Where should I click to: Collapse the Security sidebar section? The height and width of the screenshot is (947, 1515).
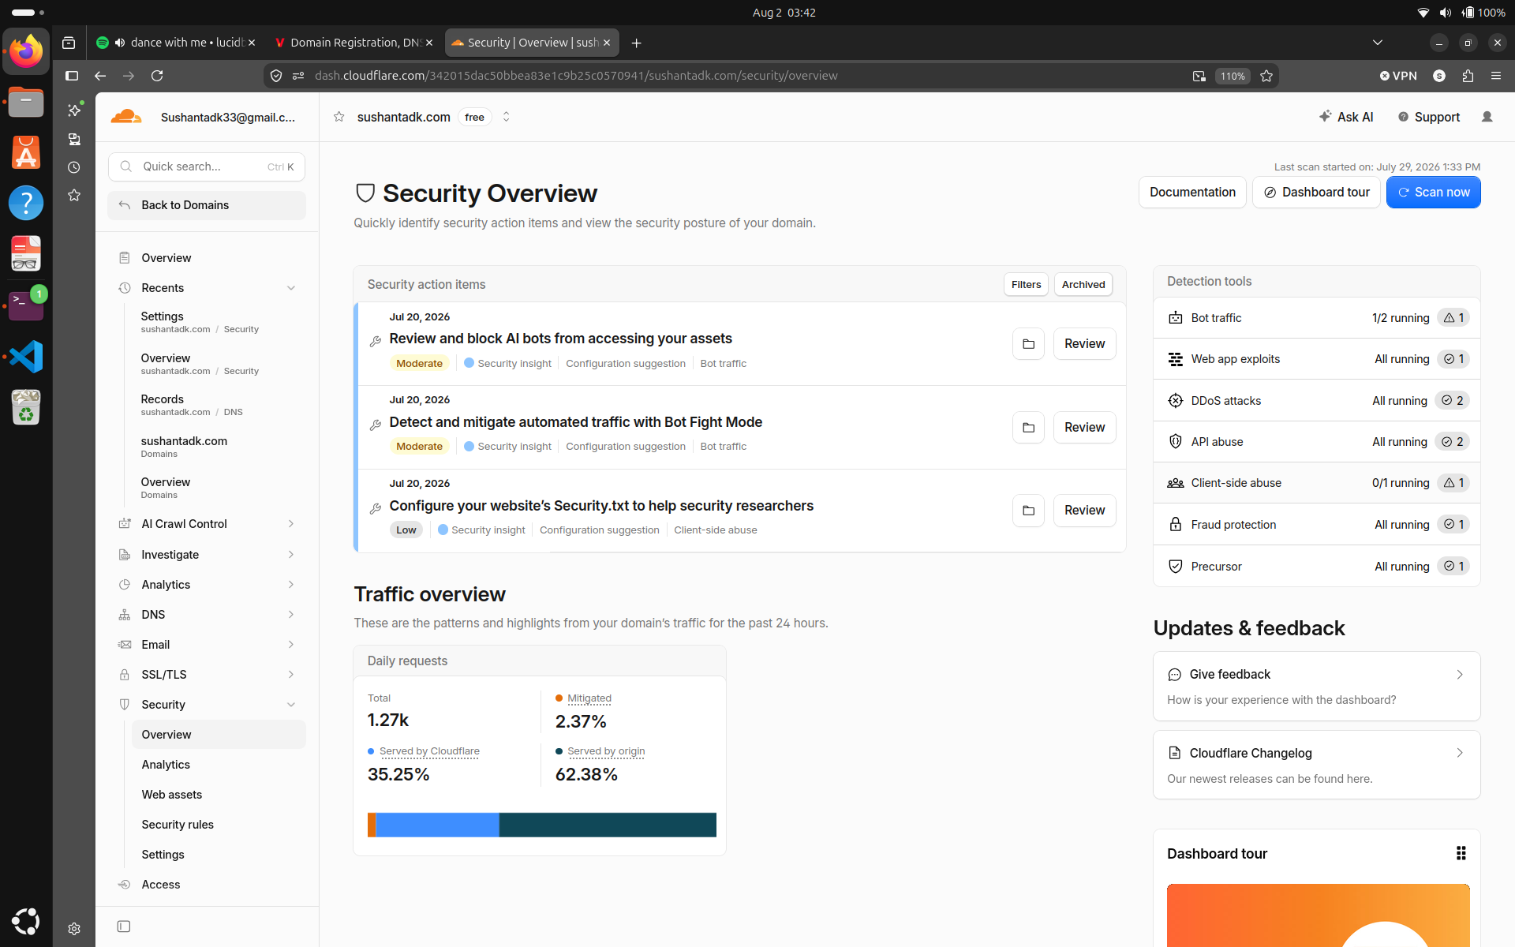pyautogui.click(x=291, y=705)
